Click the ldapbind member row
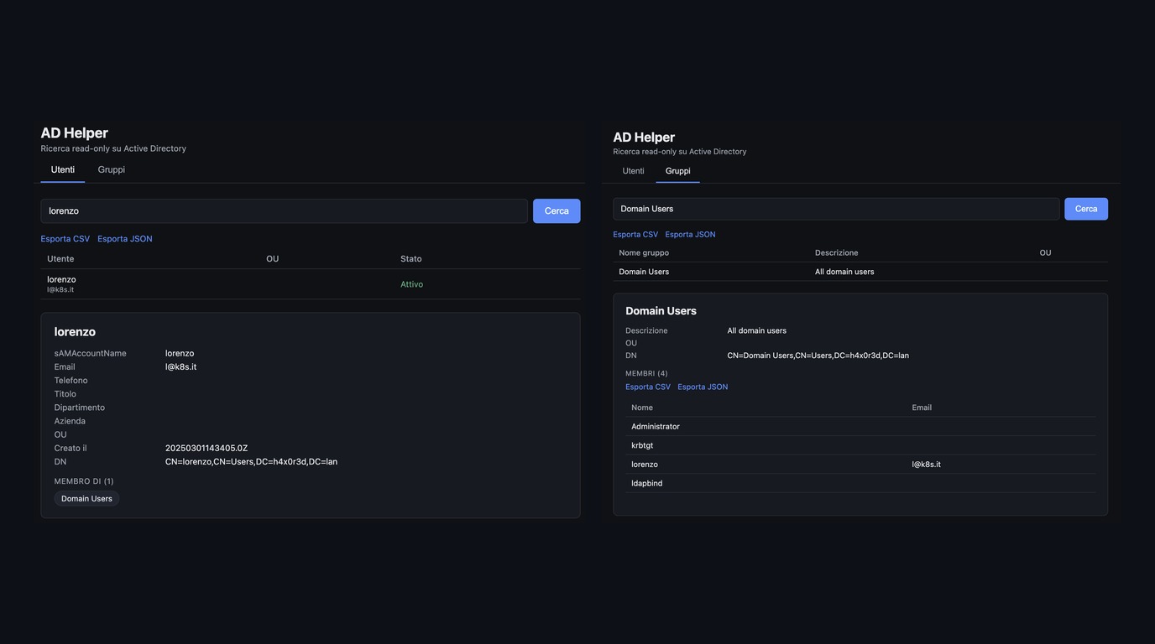The height and width of the screenshot is (644, 1155). (x=860, y=483)
